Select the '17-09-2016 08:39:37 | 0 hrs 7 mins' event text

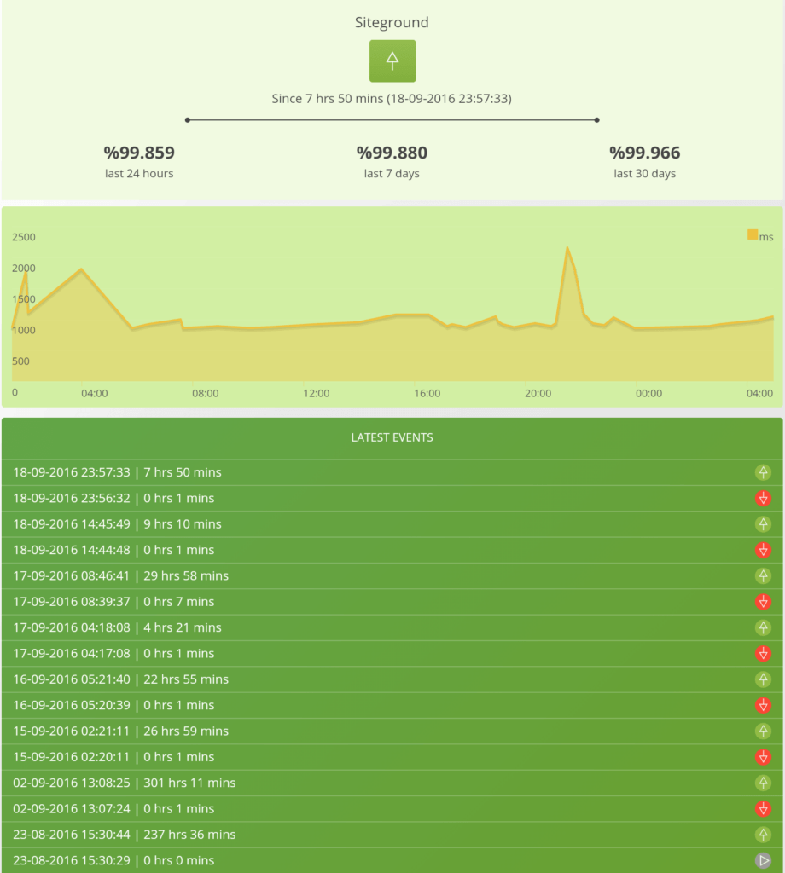(113, 602)
